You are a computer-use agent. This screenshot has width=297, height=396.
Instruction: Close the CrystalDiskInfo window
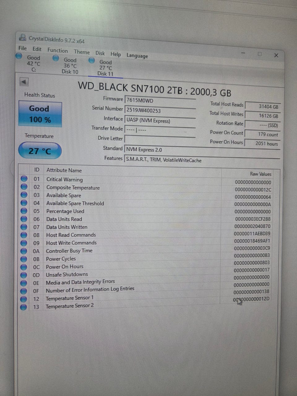click(x=276, y=55)
